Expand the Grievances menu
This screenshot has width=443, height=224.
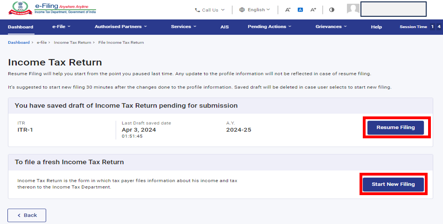[331, 27]
